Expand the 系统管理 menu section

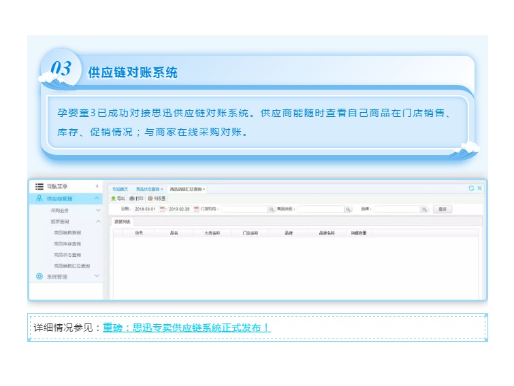[x=97, y=277]
